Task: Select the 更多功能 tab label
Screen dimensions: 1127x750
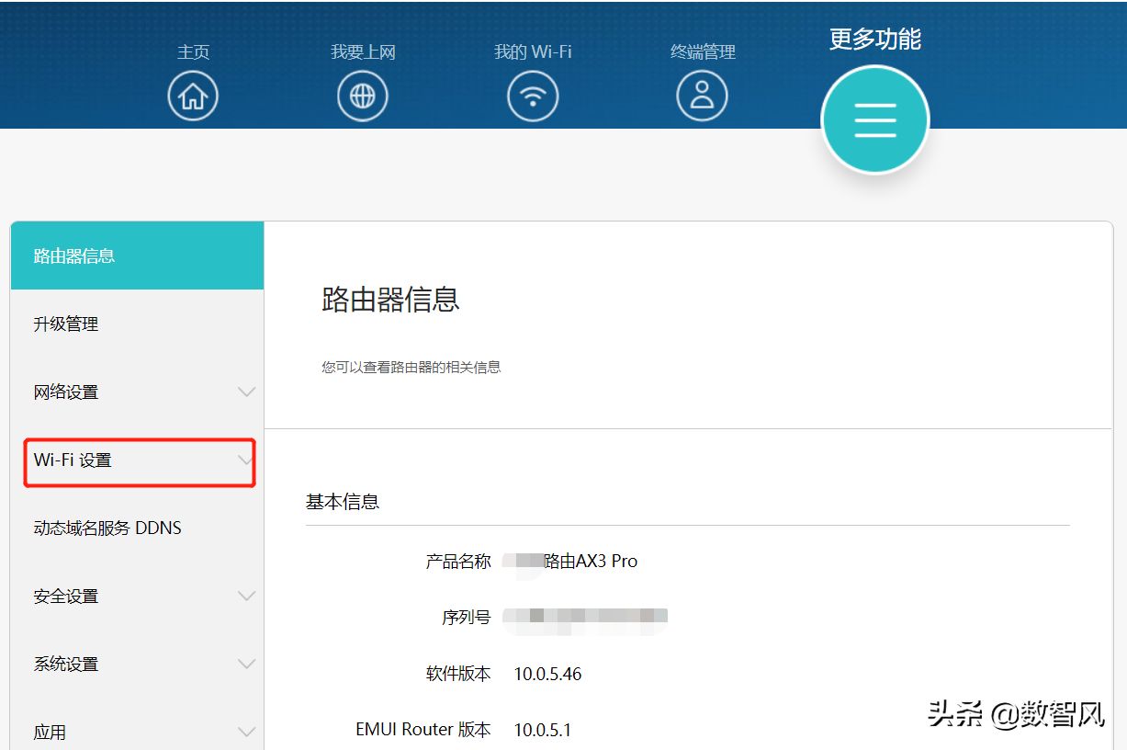Action: coord(875,39)
